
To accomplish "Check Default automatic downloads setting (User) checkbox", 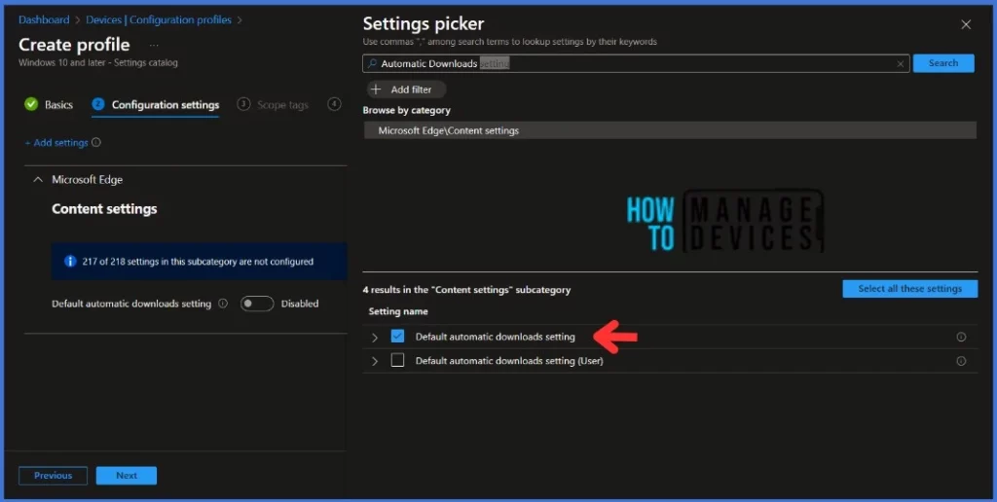I will pos(397,360).
